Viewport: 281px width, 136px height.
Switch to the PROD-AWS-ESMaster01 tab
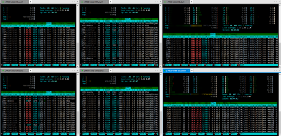click(95, 2)
